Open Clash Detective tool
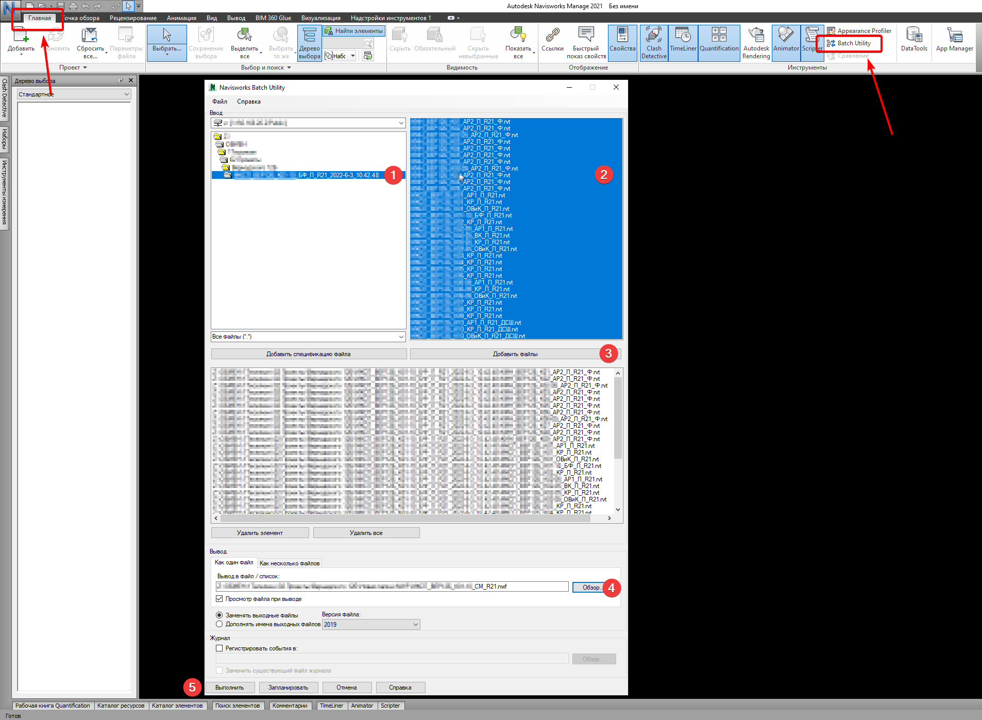Image resolution: width=982 pixels, height=720 pixels. [654, 43]
